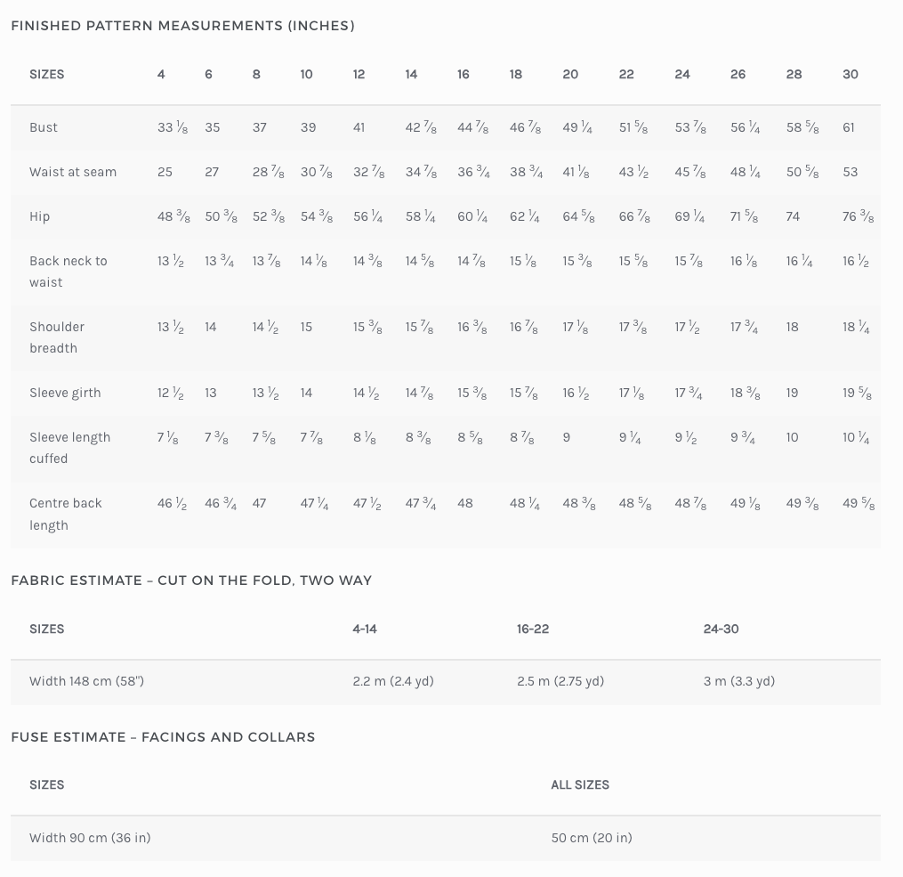Click the Fuse Estimate section heading

(163, 737)
